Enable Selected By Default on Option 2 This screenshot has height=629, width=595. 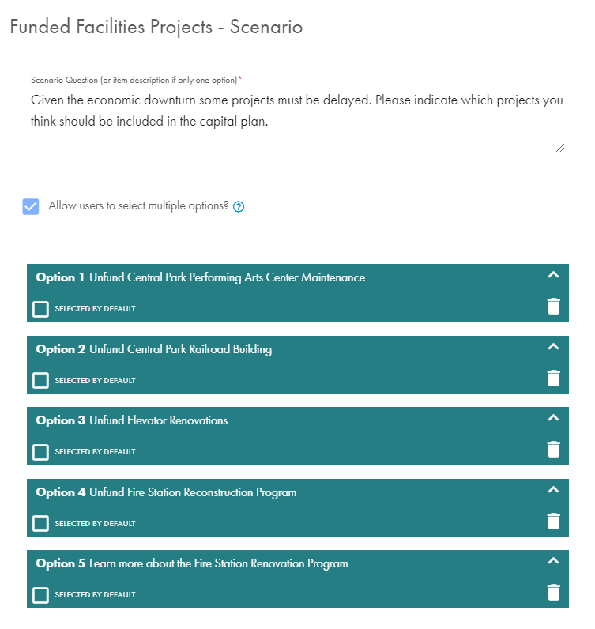pos(40,381)
